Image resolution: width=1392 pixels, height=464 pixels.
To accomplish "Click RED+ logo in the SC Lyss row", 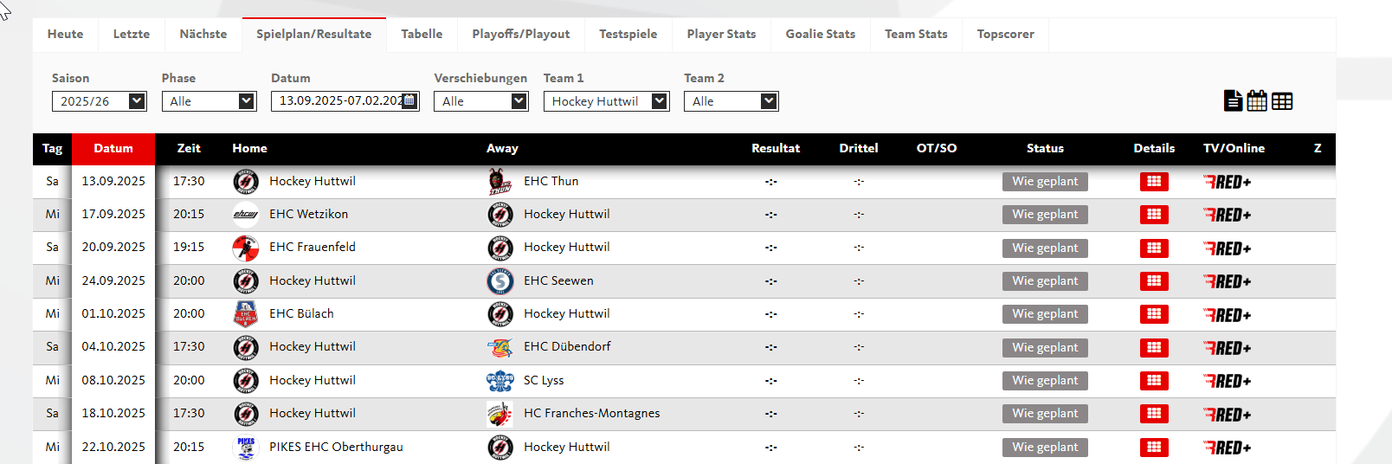I will 1227,381.
